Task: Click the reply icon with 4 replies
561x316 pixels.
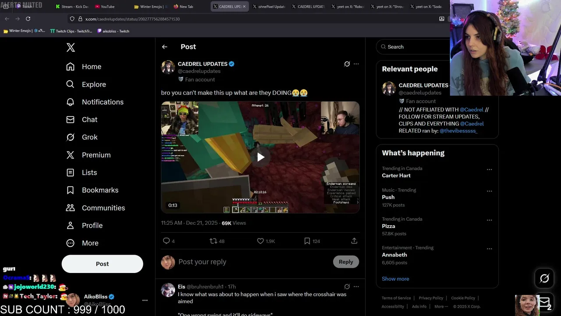Action: pyautogui.click(x=169, y=241)
